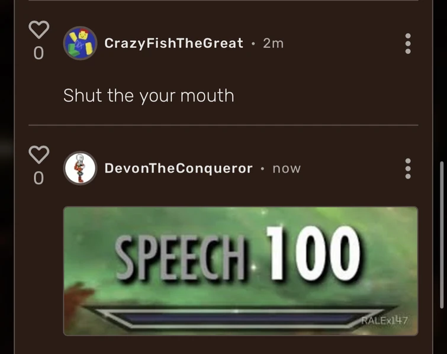This screenshot has height=354, width=447.
Task: Like DevonTheConqueror's comment with heart icon
Action: (38, 155)
